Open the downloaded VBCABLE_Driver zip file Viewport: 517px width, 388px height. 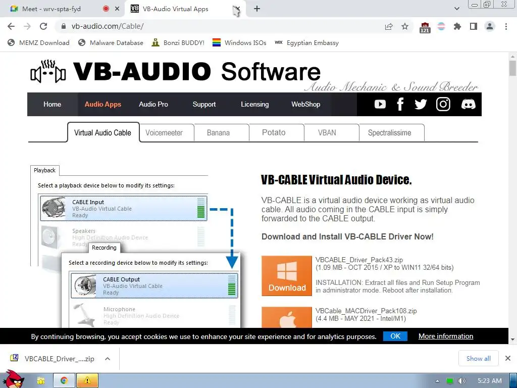(53, 359)
